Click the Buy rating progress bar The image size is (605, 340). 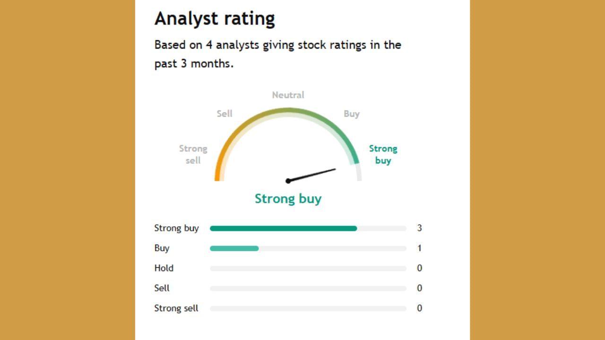[x=234, y=248]
